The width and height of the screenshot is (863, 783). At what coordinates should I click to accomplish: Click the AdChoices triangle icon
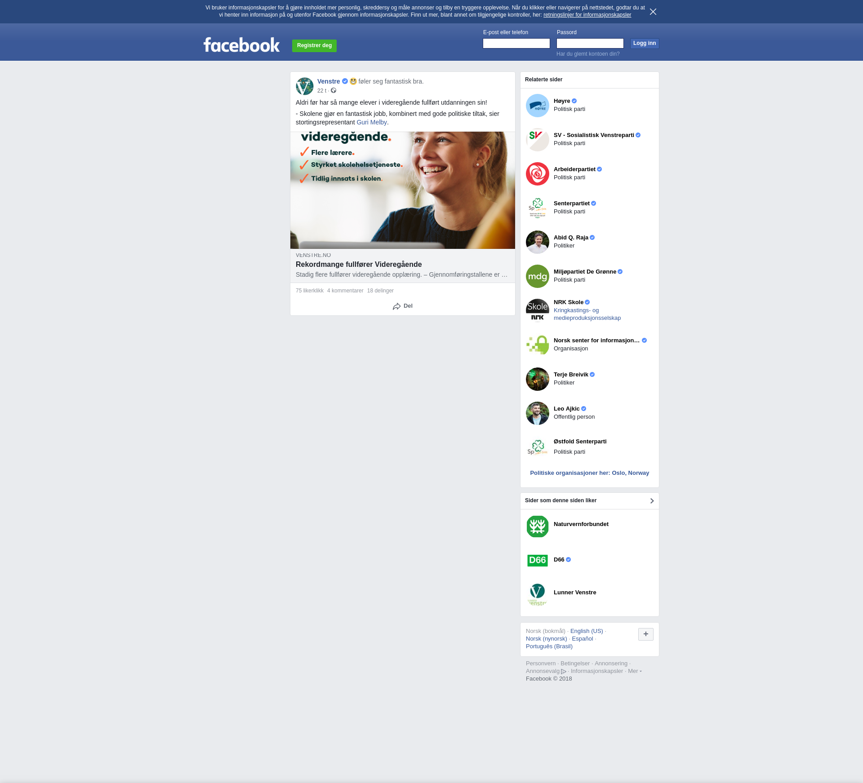click(564, 672)
